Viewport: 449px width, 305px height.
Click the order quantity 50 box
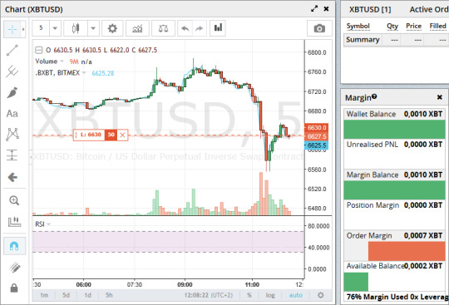click(111, 135)
